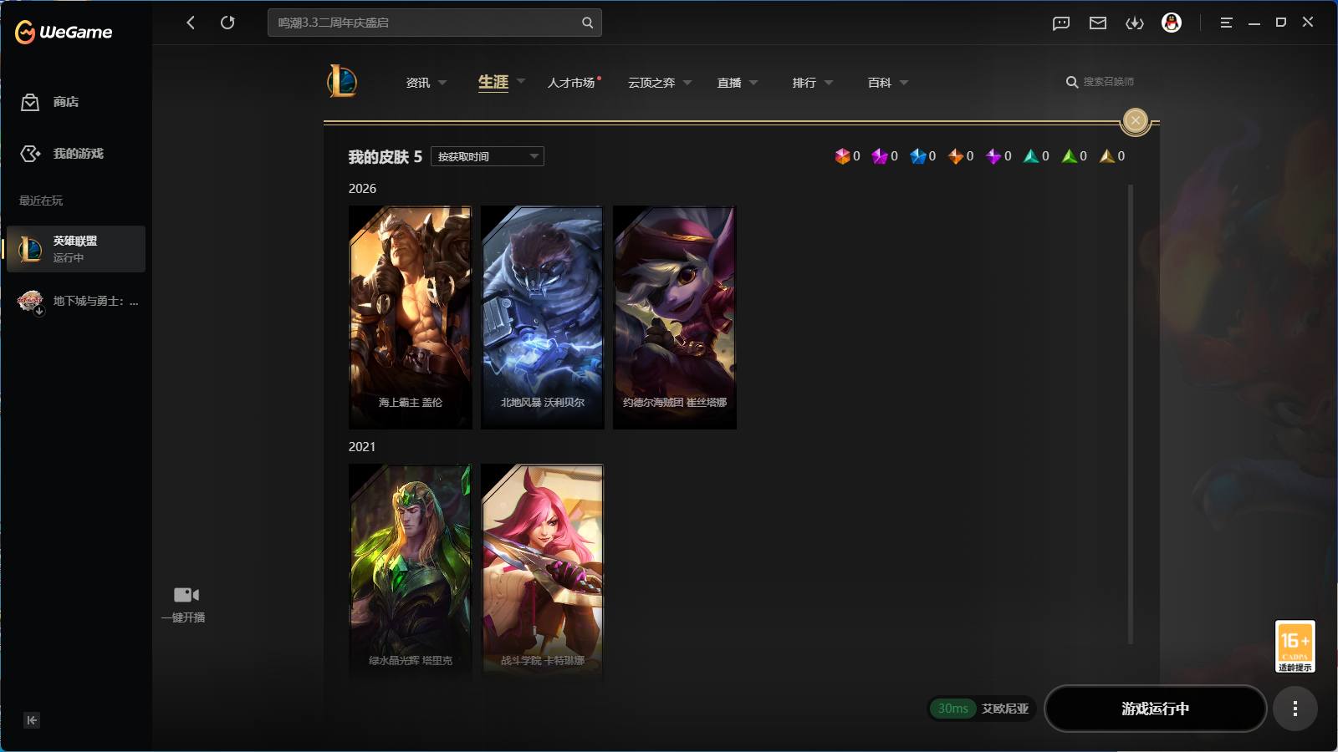1338x752 pixels.
Task: Click the gold triangle gem icon
Action: pyautogui.click(x=1107, y=156)
